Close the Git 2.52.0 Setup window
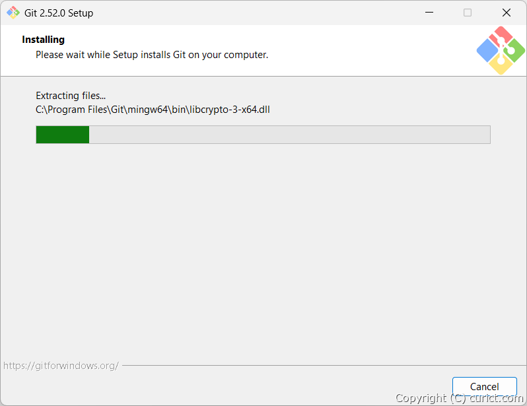 pyautogui.click(x=506, y=13)
